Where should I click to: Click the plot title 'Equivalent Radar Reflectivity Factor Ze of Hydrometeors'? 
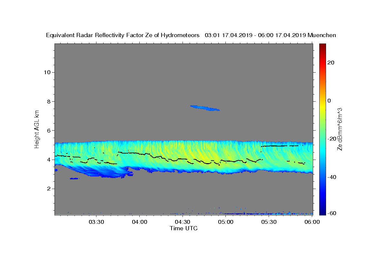click(123, 35)
